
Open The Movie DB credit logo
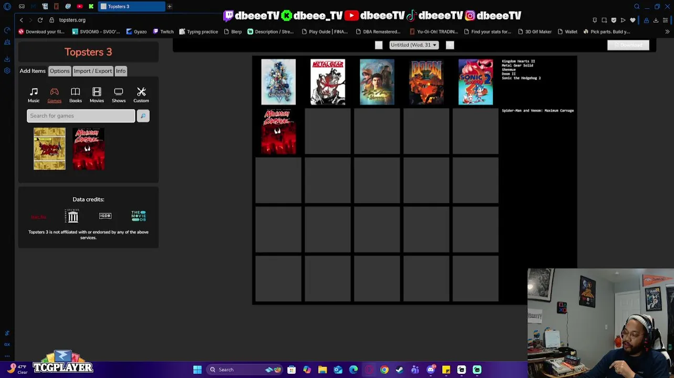tap(139, 216)
